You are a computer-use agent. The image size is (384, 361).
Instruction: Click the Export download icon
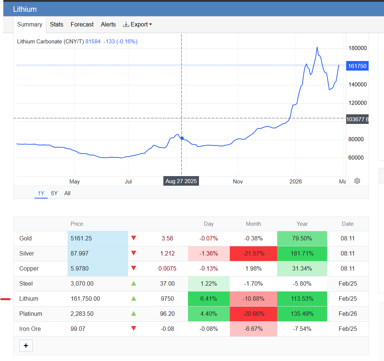point(126,24)
